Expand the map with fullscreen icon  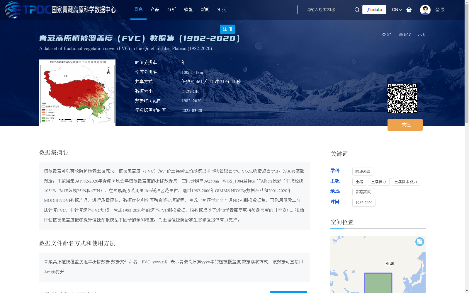[420, 241]
